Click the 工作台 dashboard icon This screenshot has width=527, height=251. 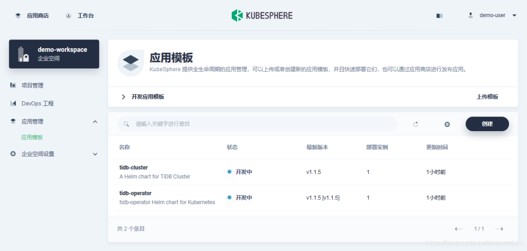(x=69, y=16)
